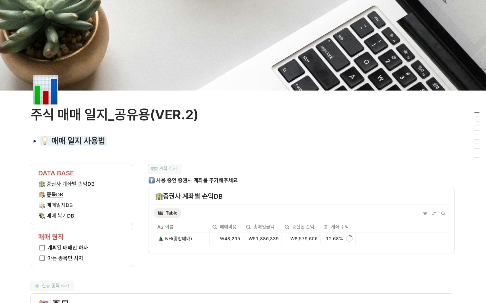The width and height of the screenshot is (486, 303).
Task: Check the 아는 종목만 사자 checkbox
Action: pos(42,258)
